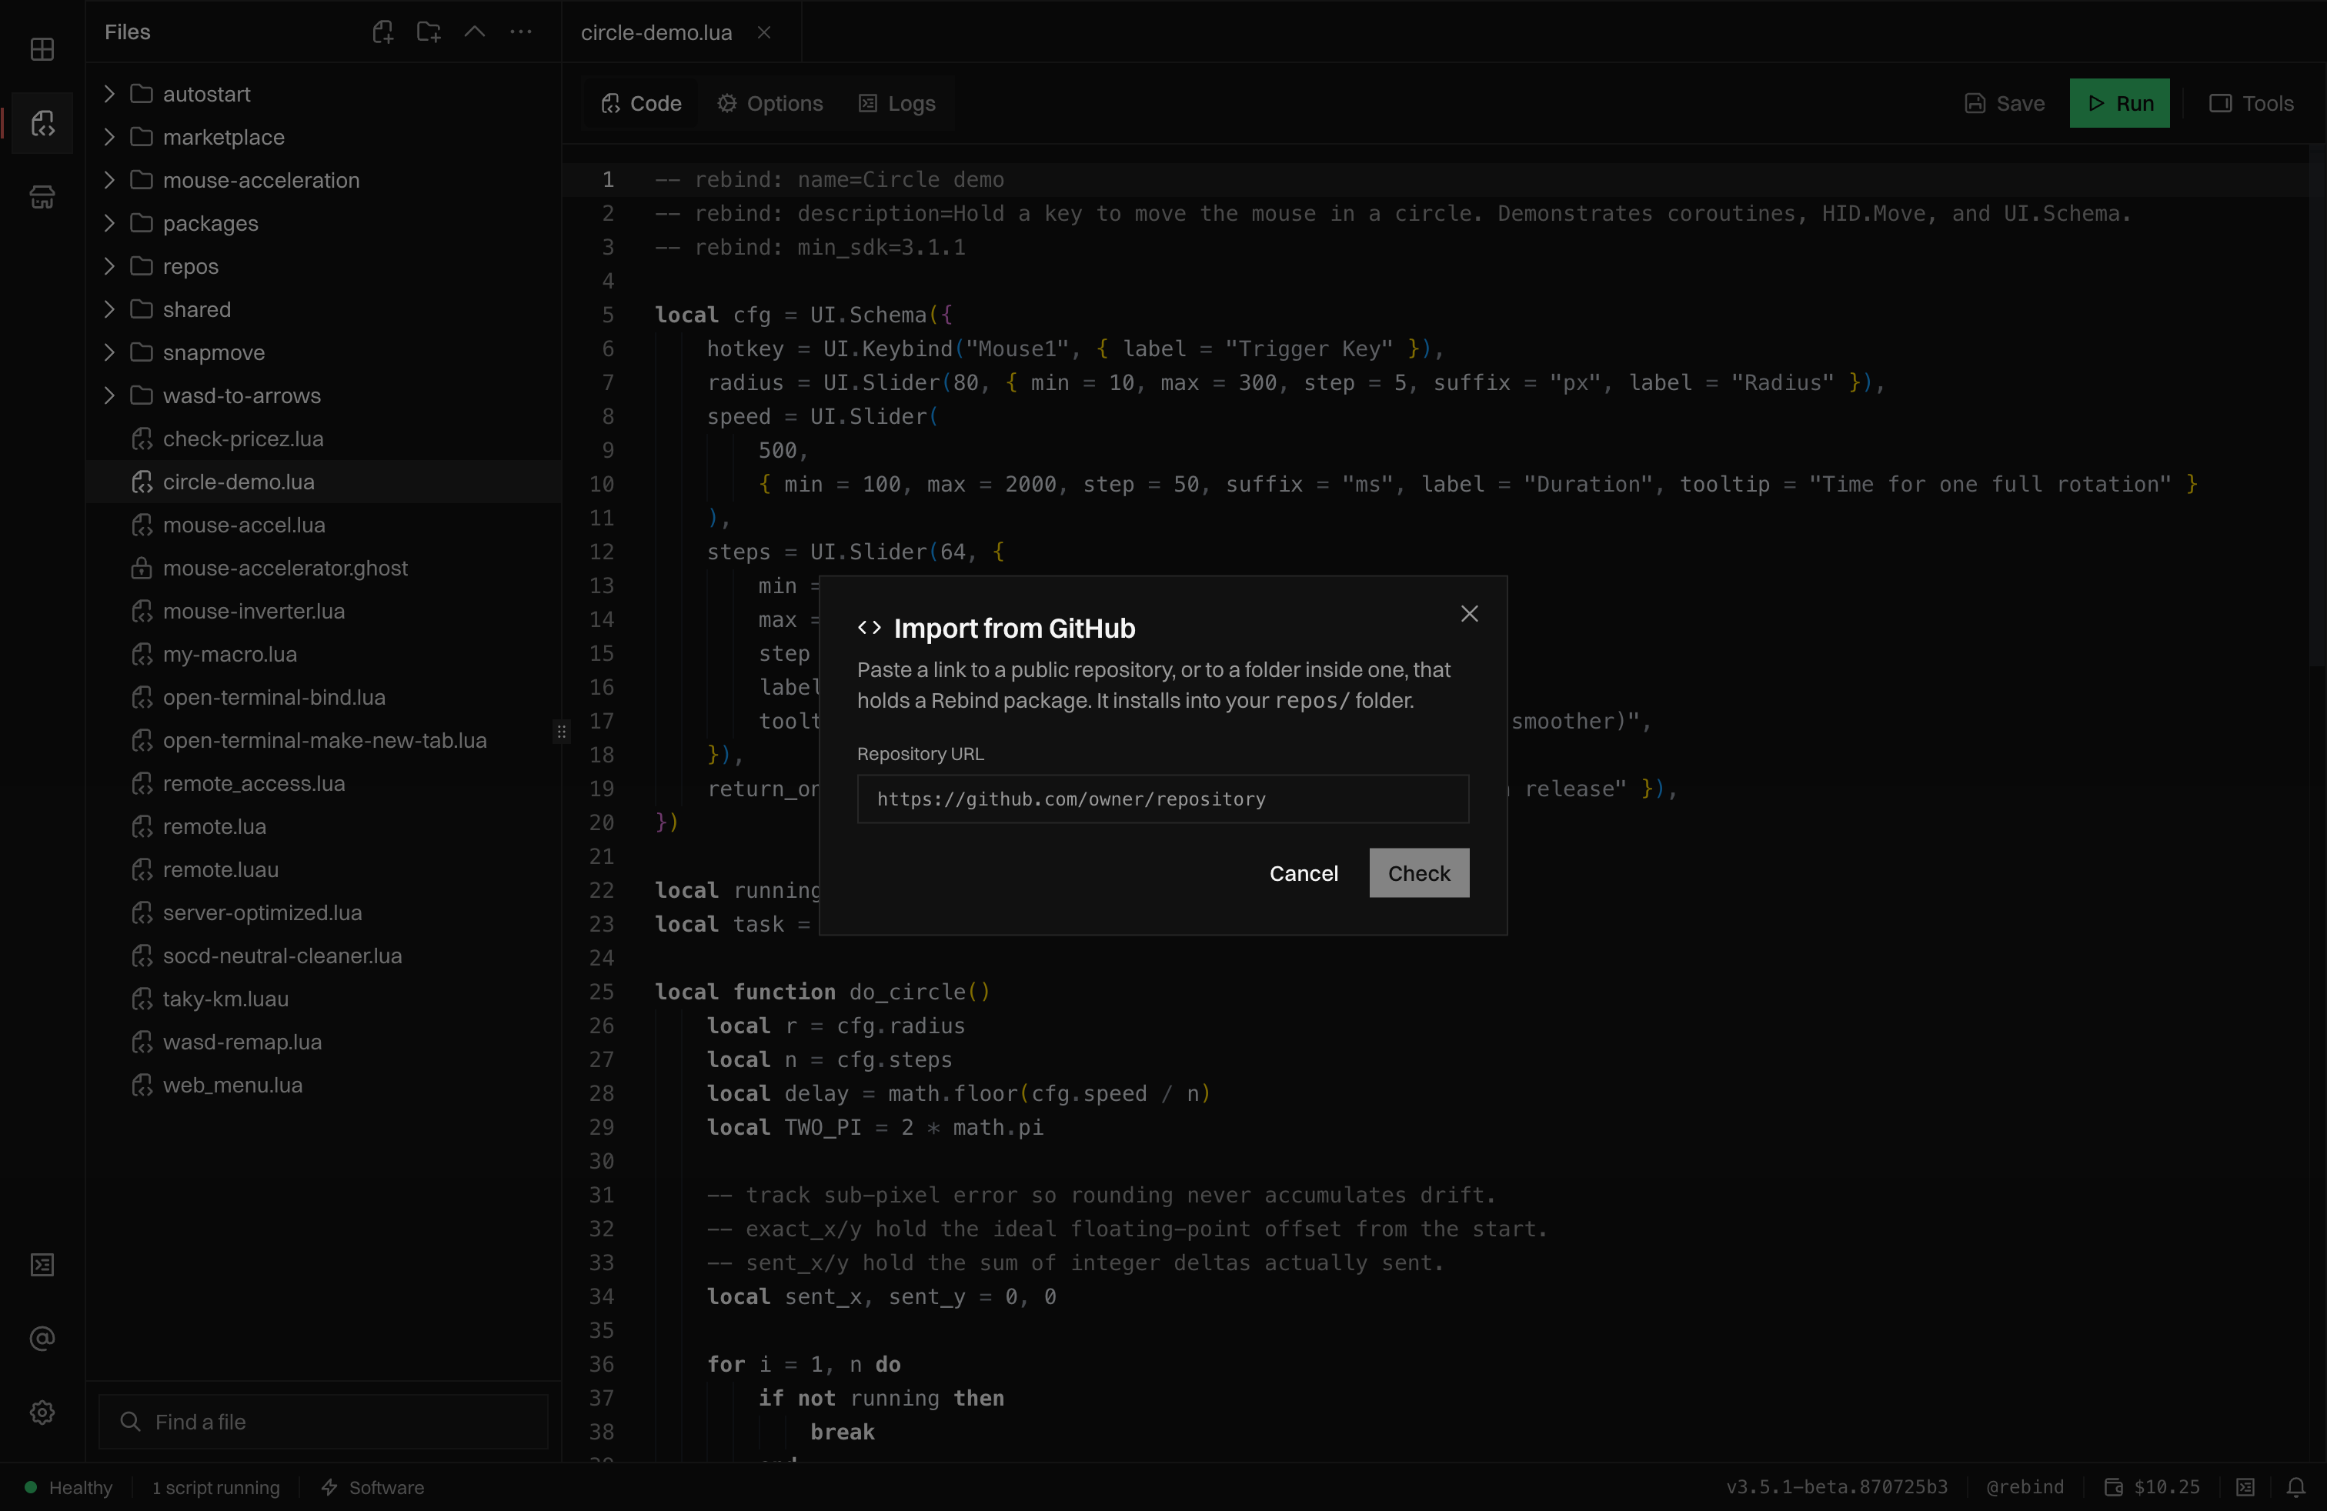Open mouse-accel.lua file
This screenshot has width=2327, height=1511.
click(324, 524)
